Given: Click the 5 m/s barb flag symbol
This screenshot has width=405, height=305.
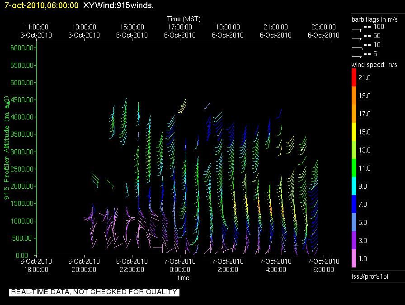Looking at the screenshot, I should (x=357, y=57).
